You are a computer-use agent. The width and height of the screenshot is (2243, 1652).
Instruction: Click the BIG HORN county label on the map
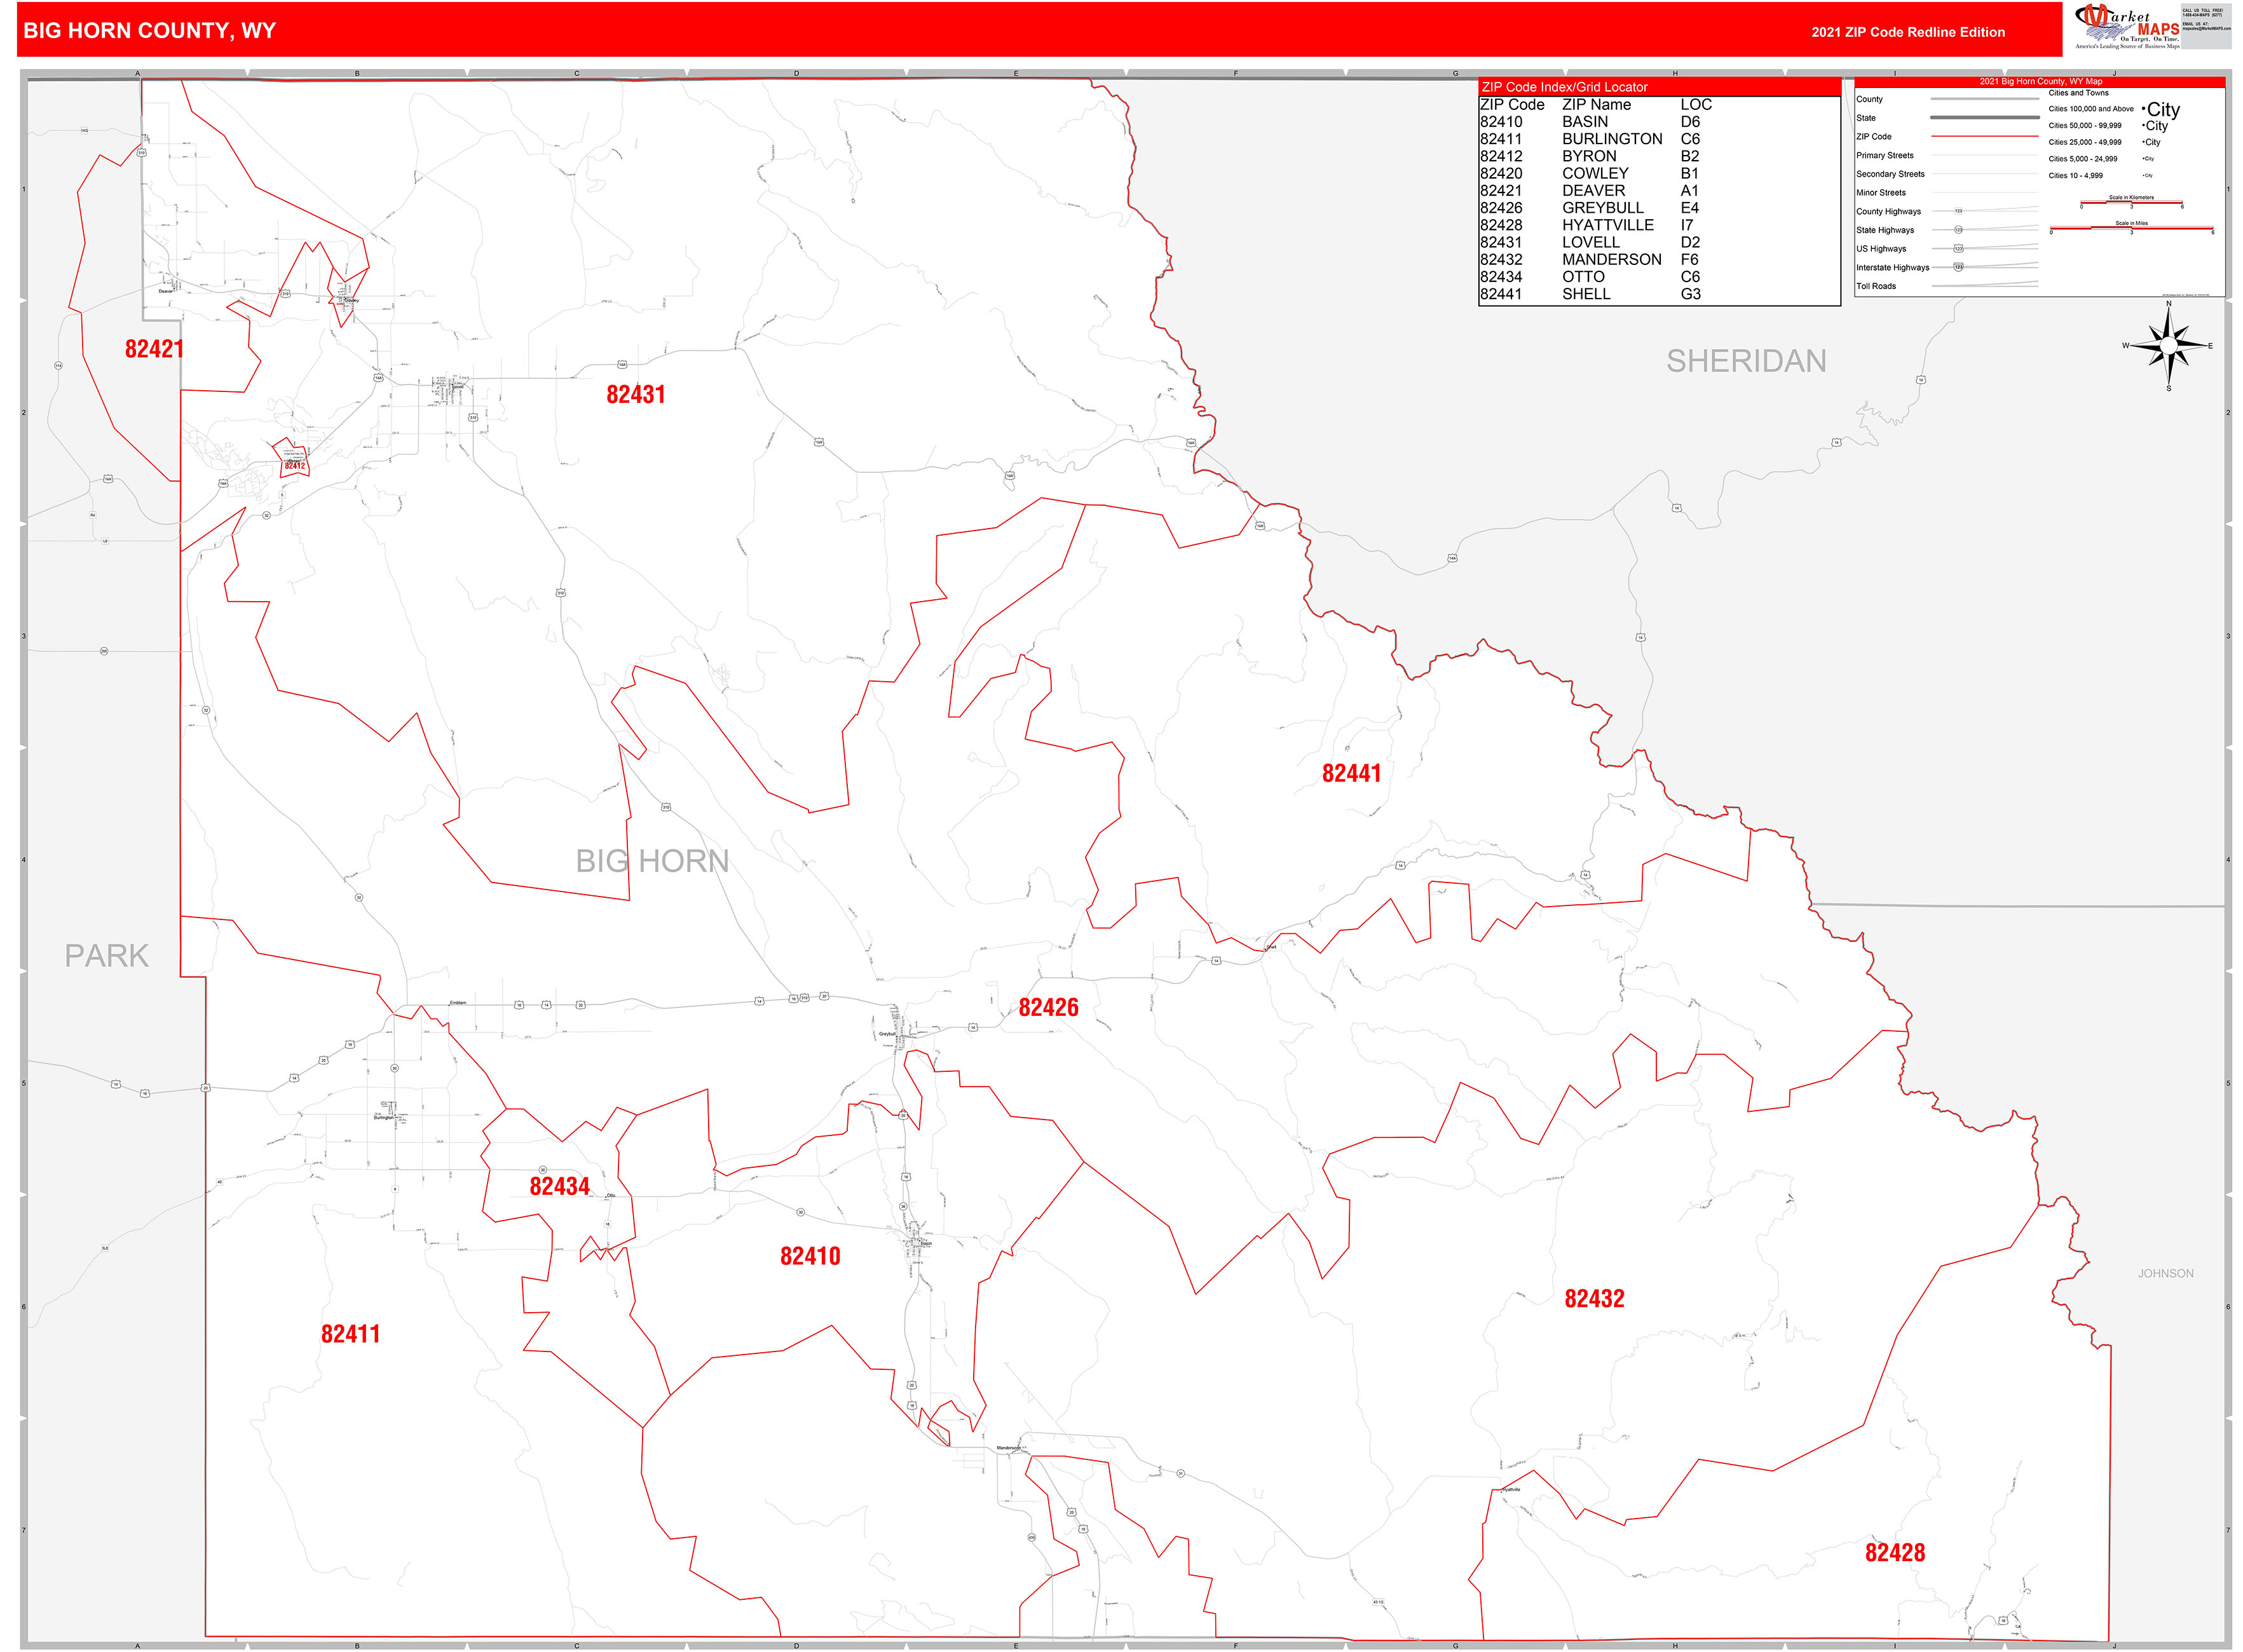651,861
